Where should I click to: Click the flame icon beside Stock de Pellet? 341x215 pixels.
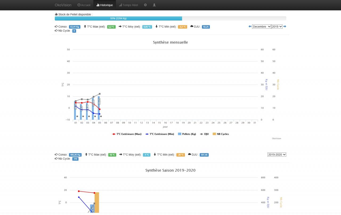(x=56, y=14)
